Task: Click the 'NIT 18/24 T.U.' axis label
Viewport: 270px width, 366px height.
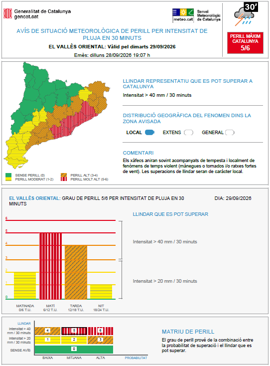Action: (x=101, y=308)
